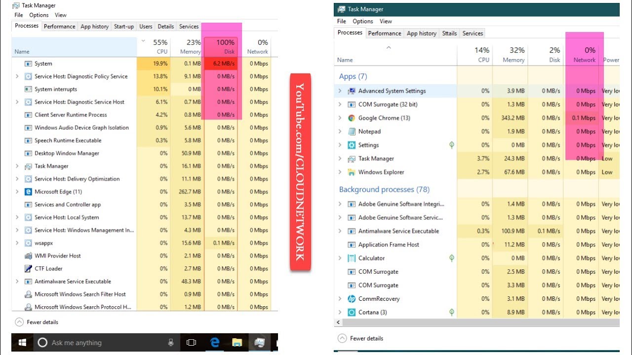632x355 pixels.
Task: Click the CommRecovery HP icon
Action: [x=352, y=299]
